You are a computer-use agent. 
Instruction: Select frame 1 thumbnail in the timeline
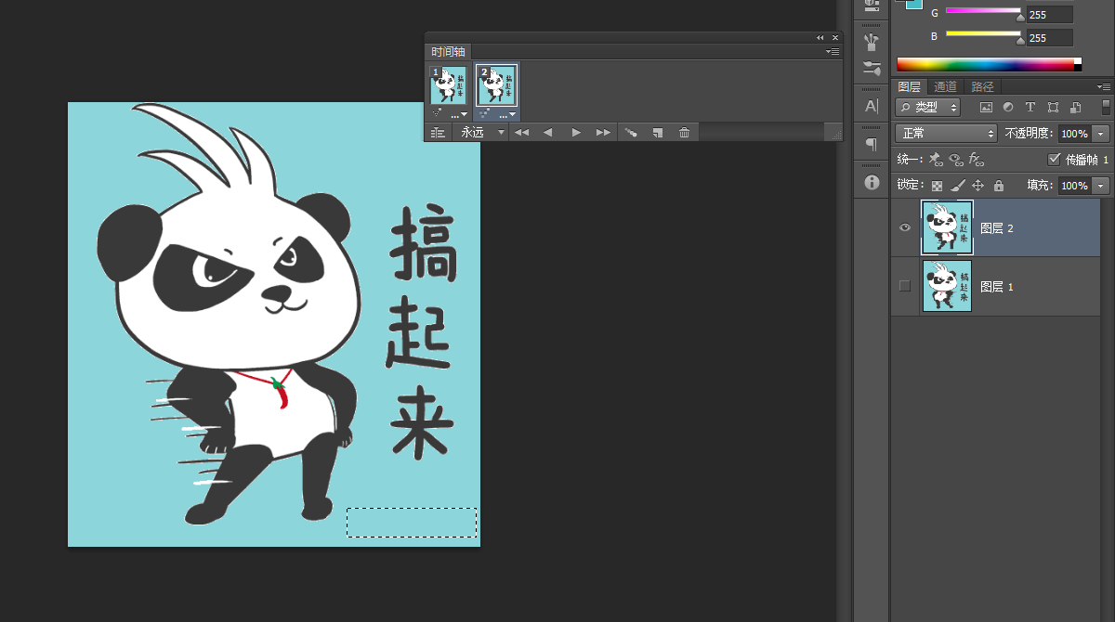point(447,85)
